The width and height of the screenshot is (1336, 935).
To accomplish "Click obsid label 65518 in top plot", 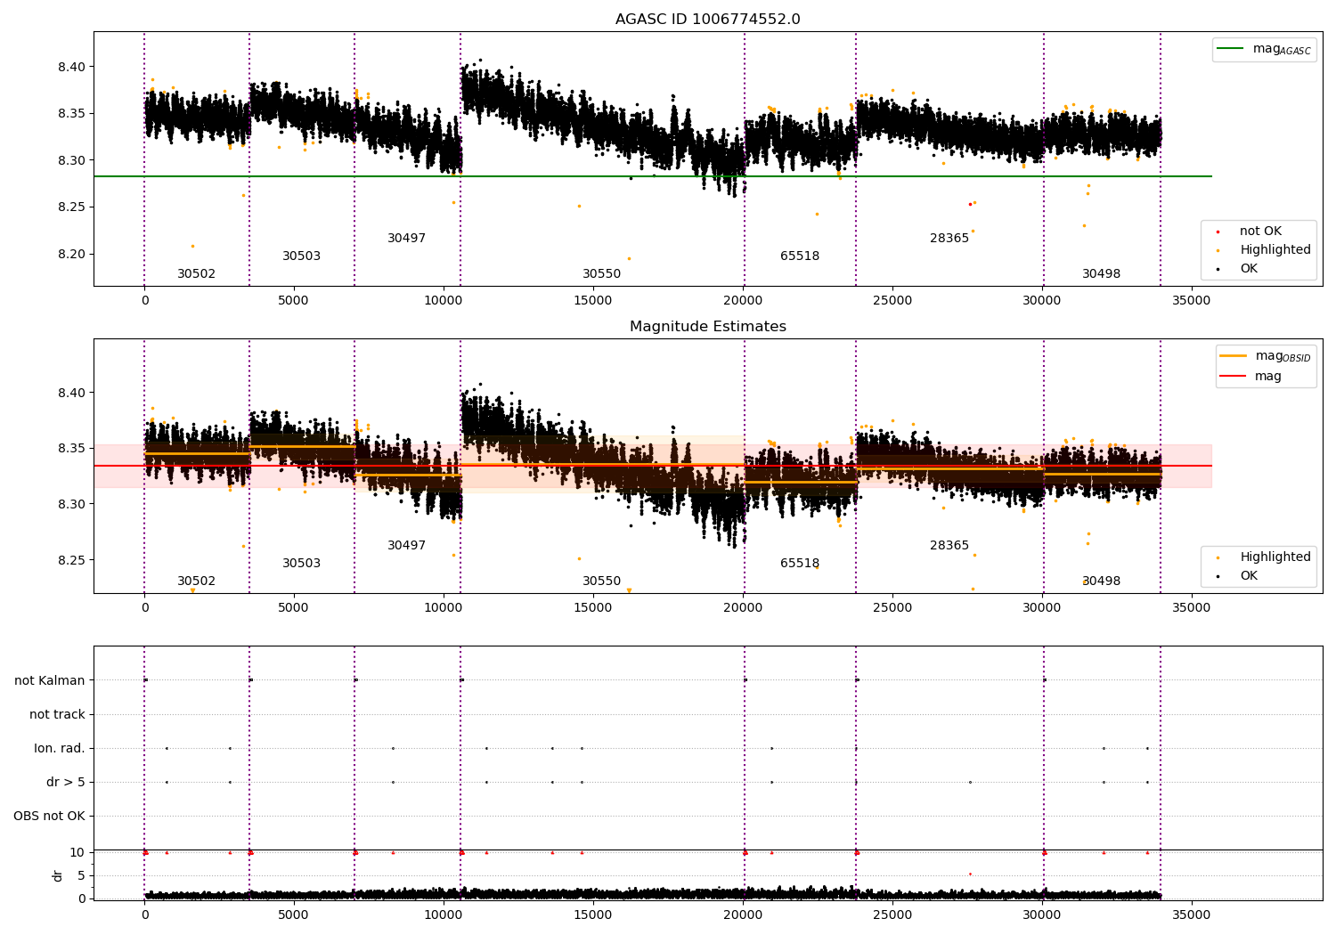I will 799,256.
